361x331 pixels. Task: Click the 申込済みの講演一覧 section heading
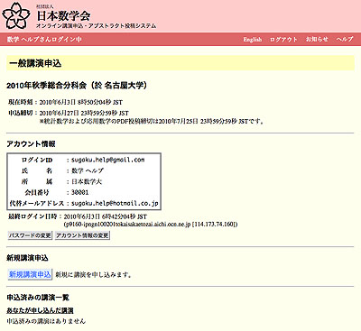38,298
